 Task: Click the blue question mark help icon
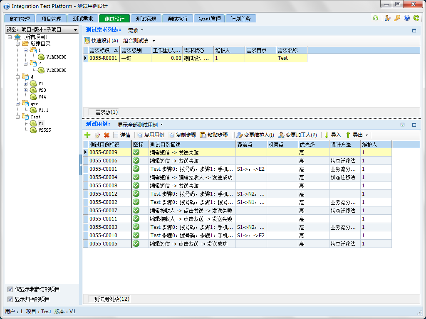click(x=407, y=18)
